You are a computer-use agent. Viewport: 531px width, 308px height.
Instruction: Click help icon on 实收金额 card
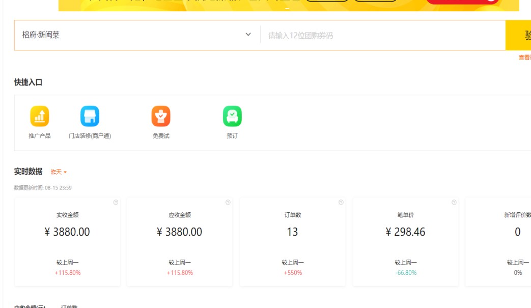pos(116,203)
